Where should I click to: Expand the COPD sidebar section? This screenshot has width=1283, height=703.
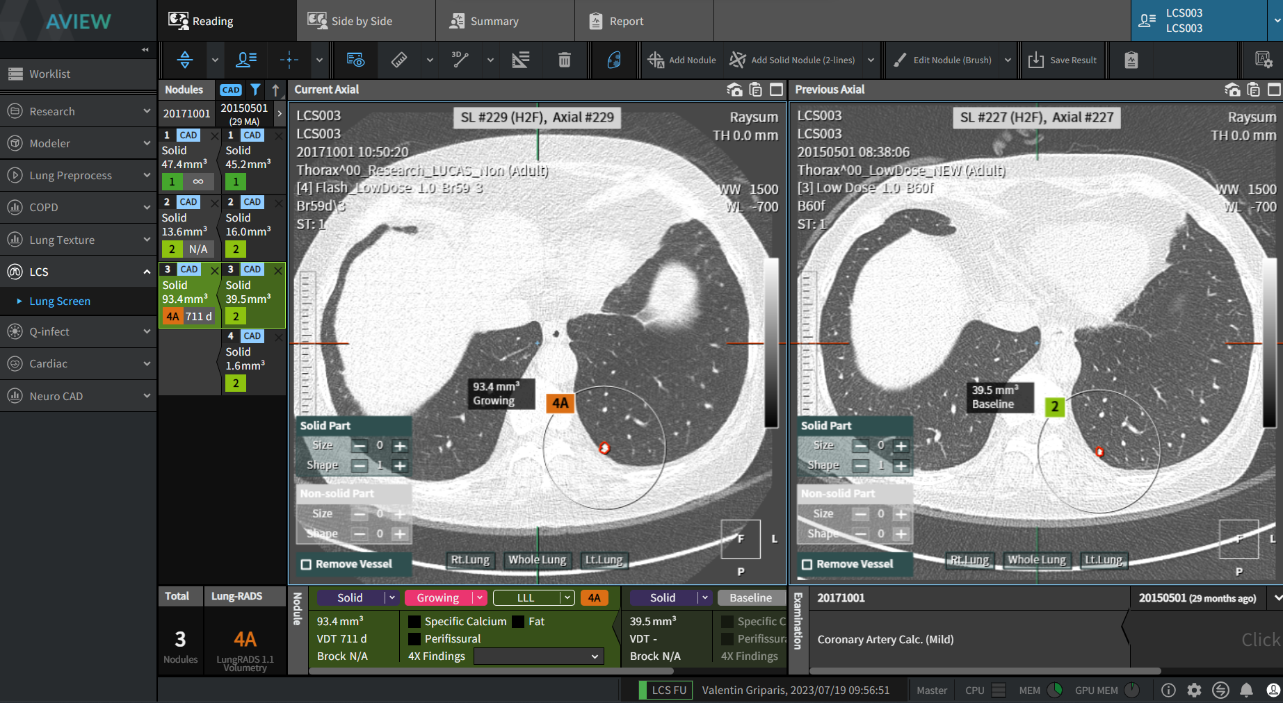tap(78, 207)
